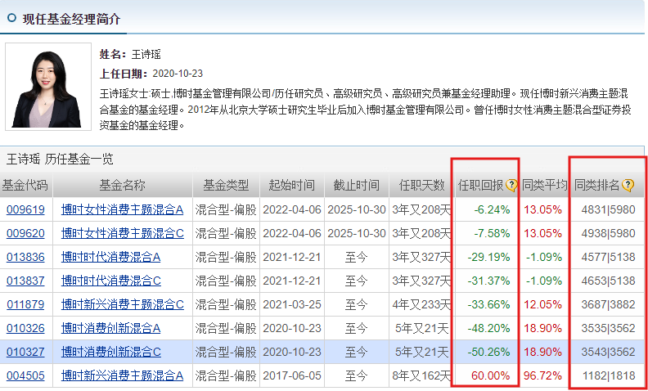The height and width of the screenshot is (391, 648).
Task: Click the tenure cell 4年又233天
Action: click(x=421, y=304)
